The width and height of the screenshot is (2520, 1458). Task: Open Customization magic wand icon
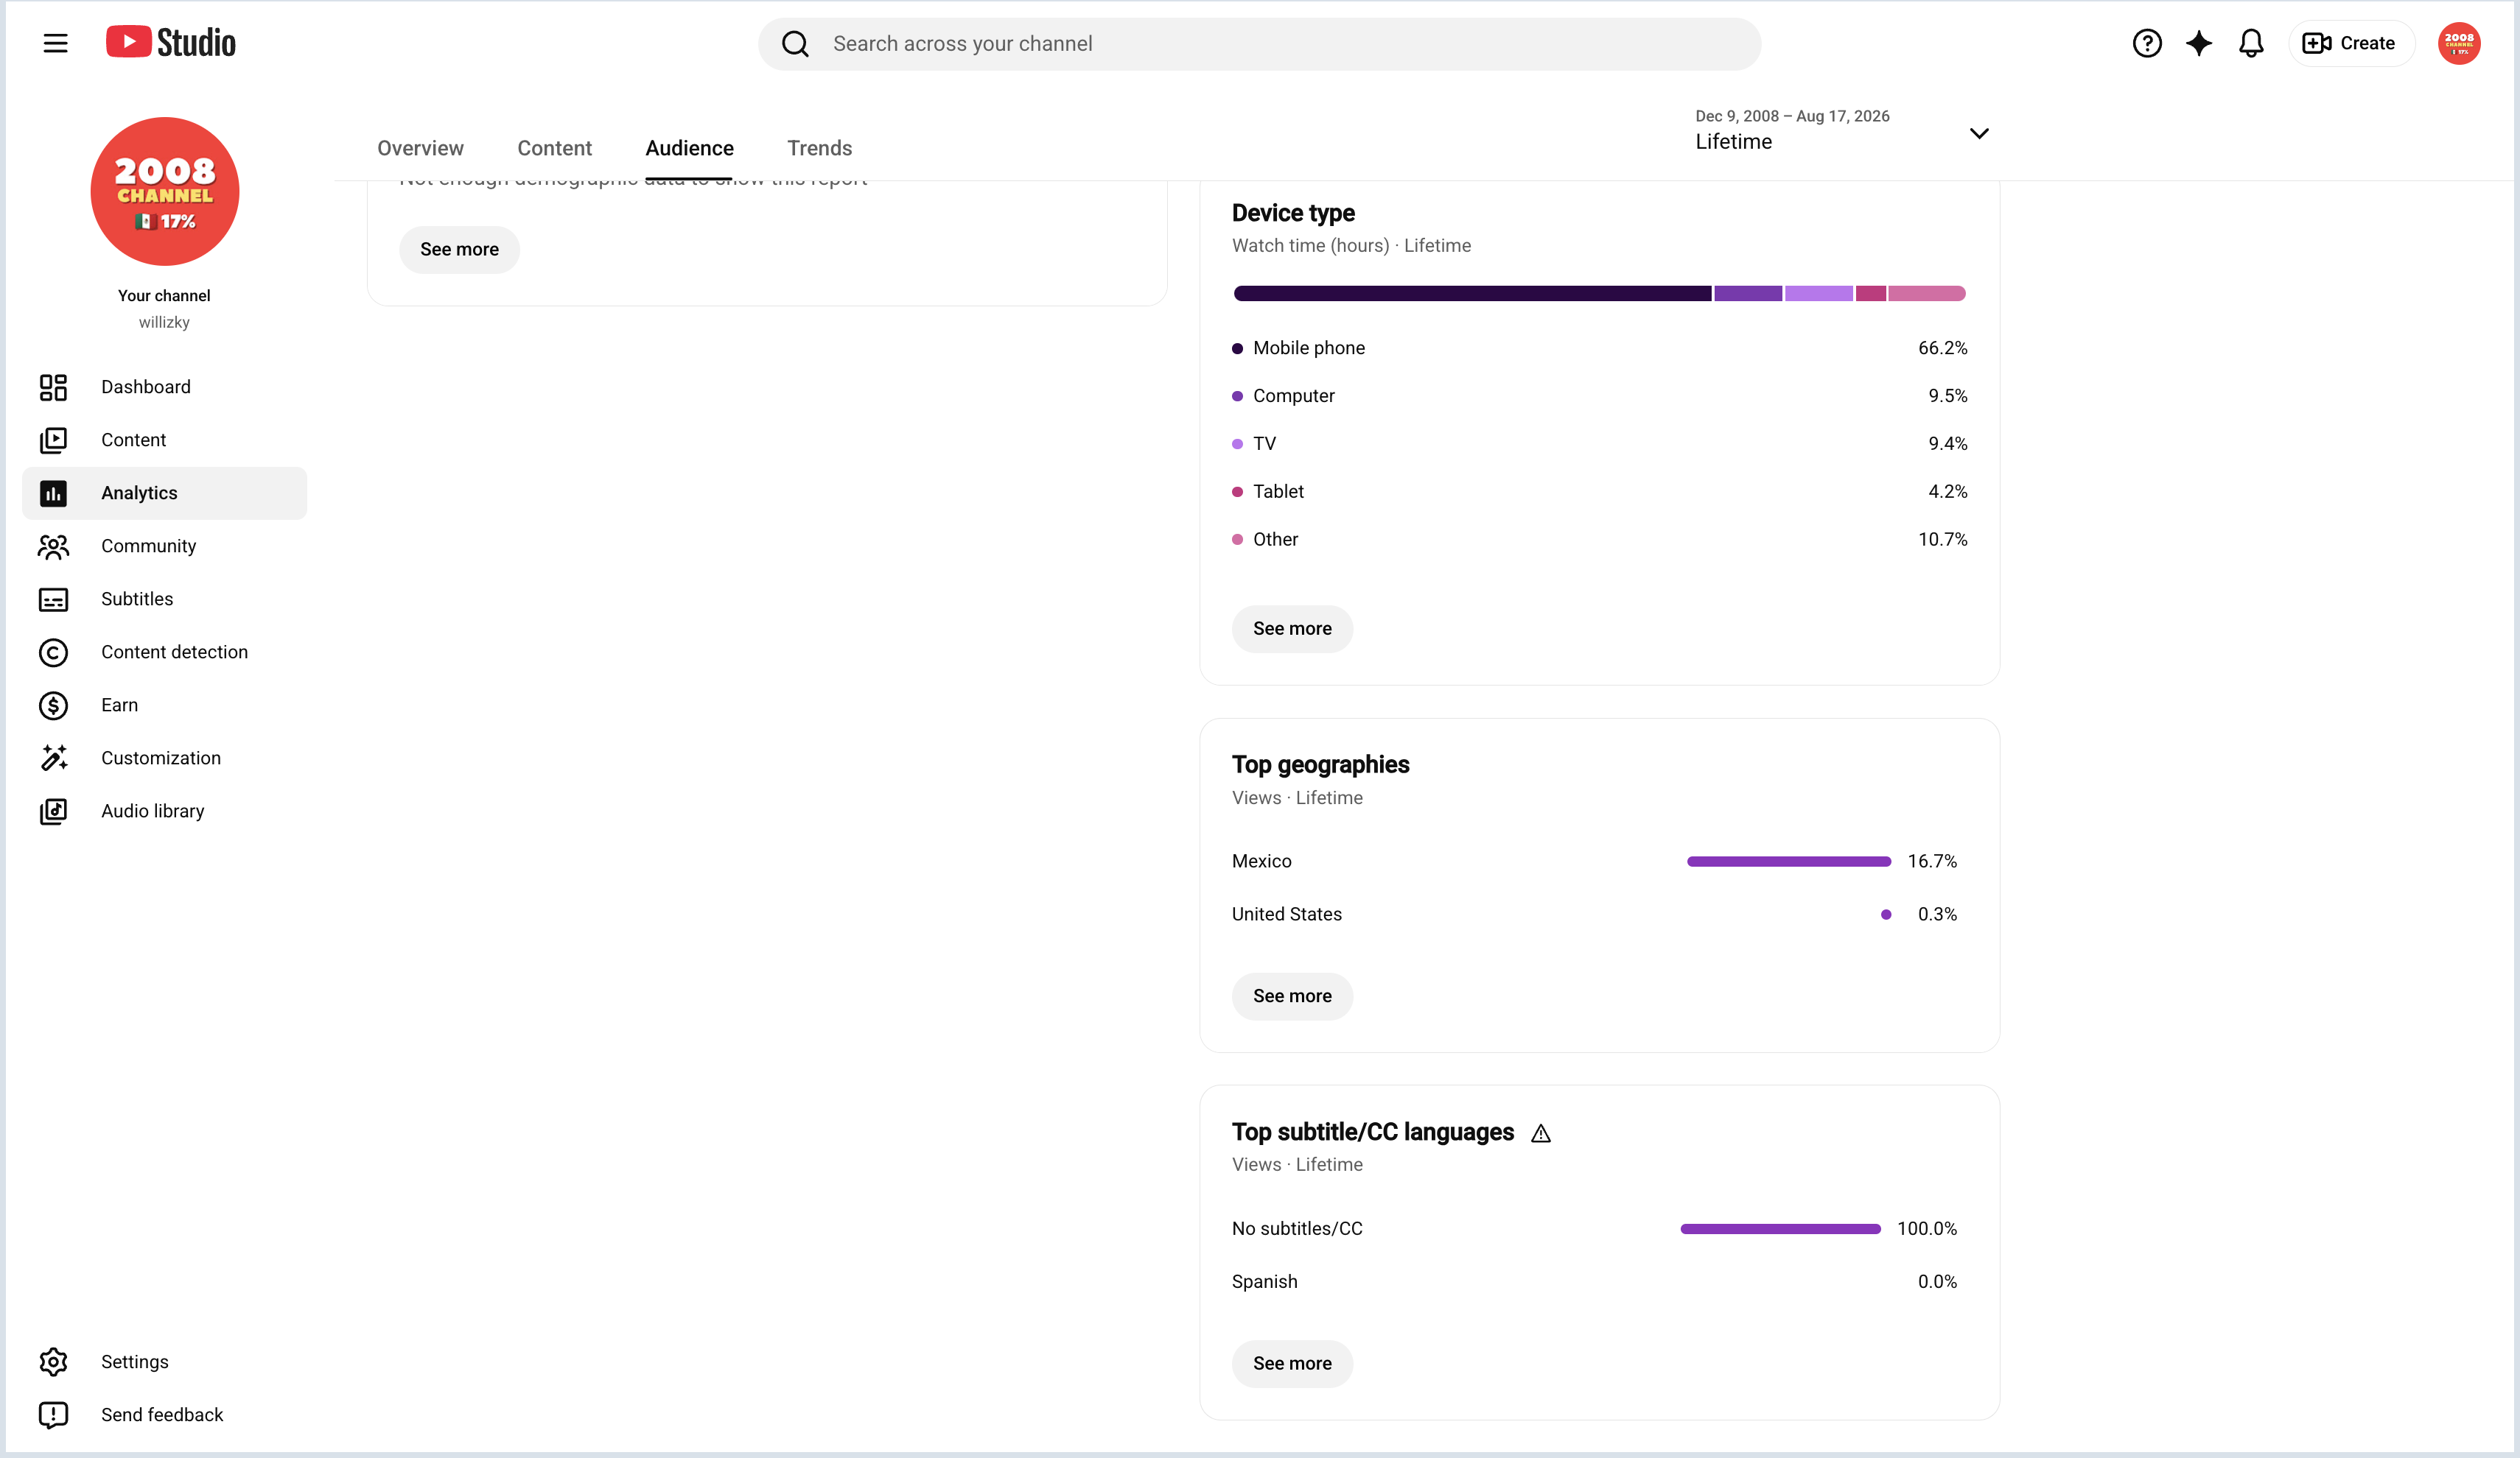tap(53, 758)
